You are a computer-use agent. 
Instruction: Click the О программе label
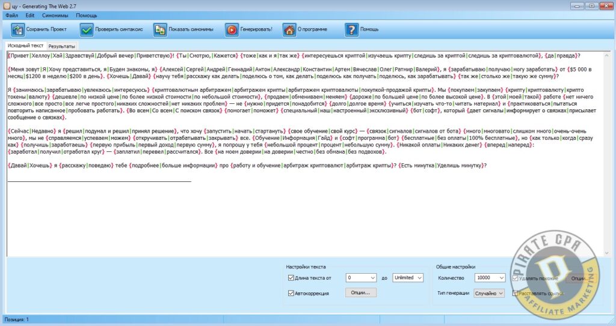pyautogui.click(x=312, y=29)
